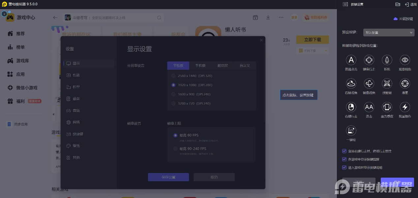Click the 游戏中心 gamepad logo
This screenshot has width=418, height=198.
10,17
